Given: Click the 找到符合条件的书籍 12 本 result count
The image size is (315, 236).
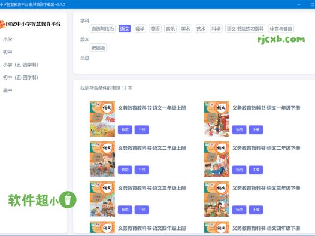Looking at the screenshot, I should point(106,88).
